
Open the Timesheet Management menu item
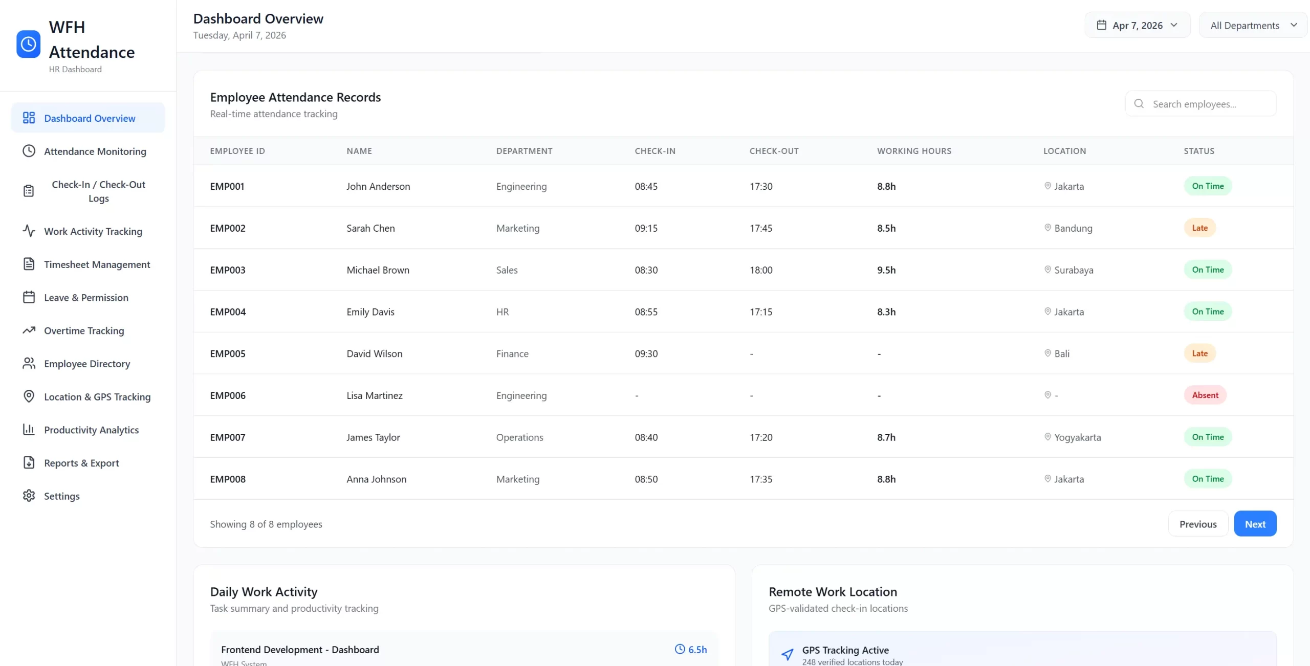[x=97, y=264]
